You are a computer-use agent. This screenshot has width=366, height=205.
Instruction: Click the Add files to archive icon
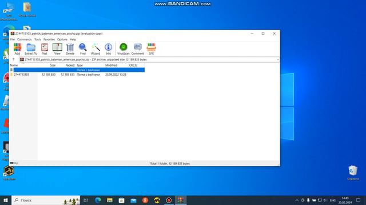[x=17, y=49]
